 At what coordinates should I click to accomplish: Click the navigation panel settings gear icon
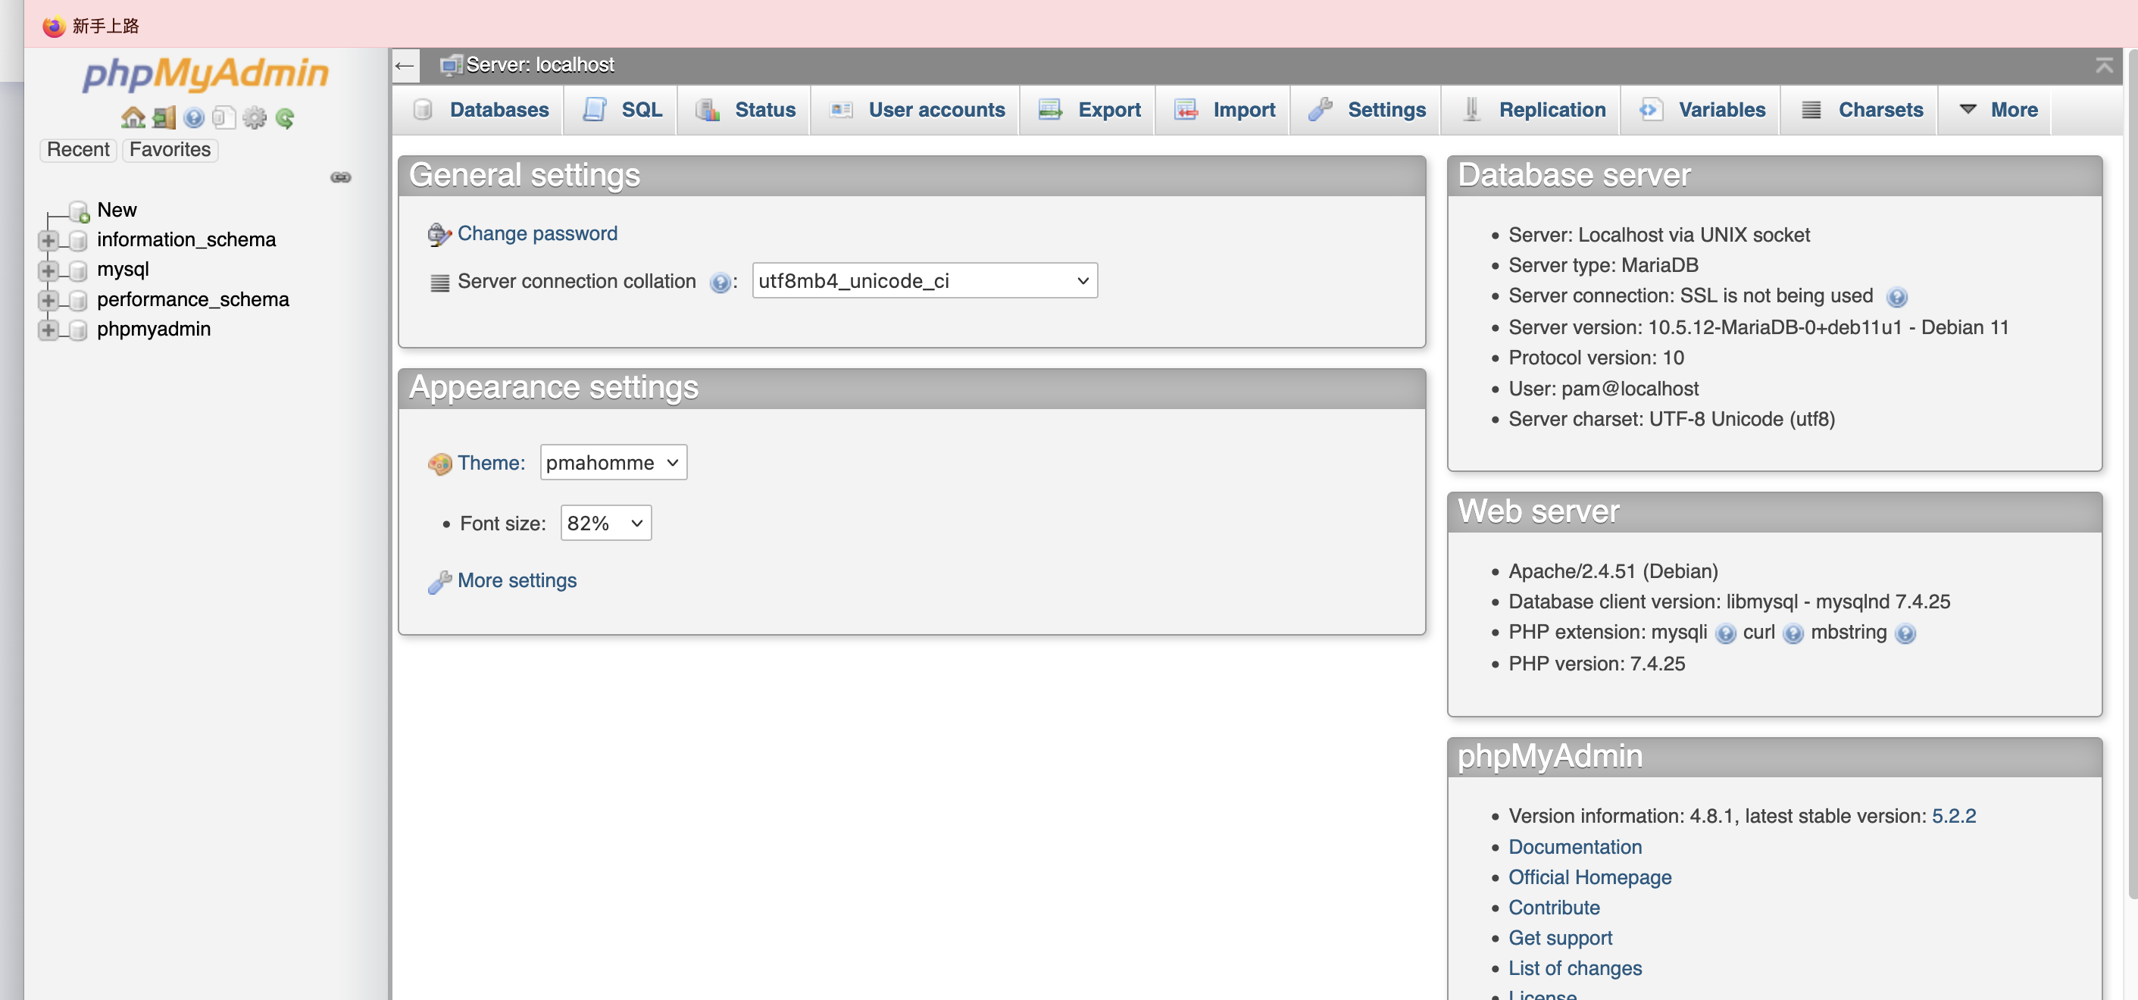255,118
